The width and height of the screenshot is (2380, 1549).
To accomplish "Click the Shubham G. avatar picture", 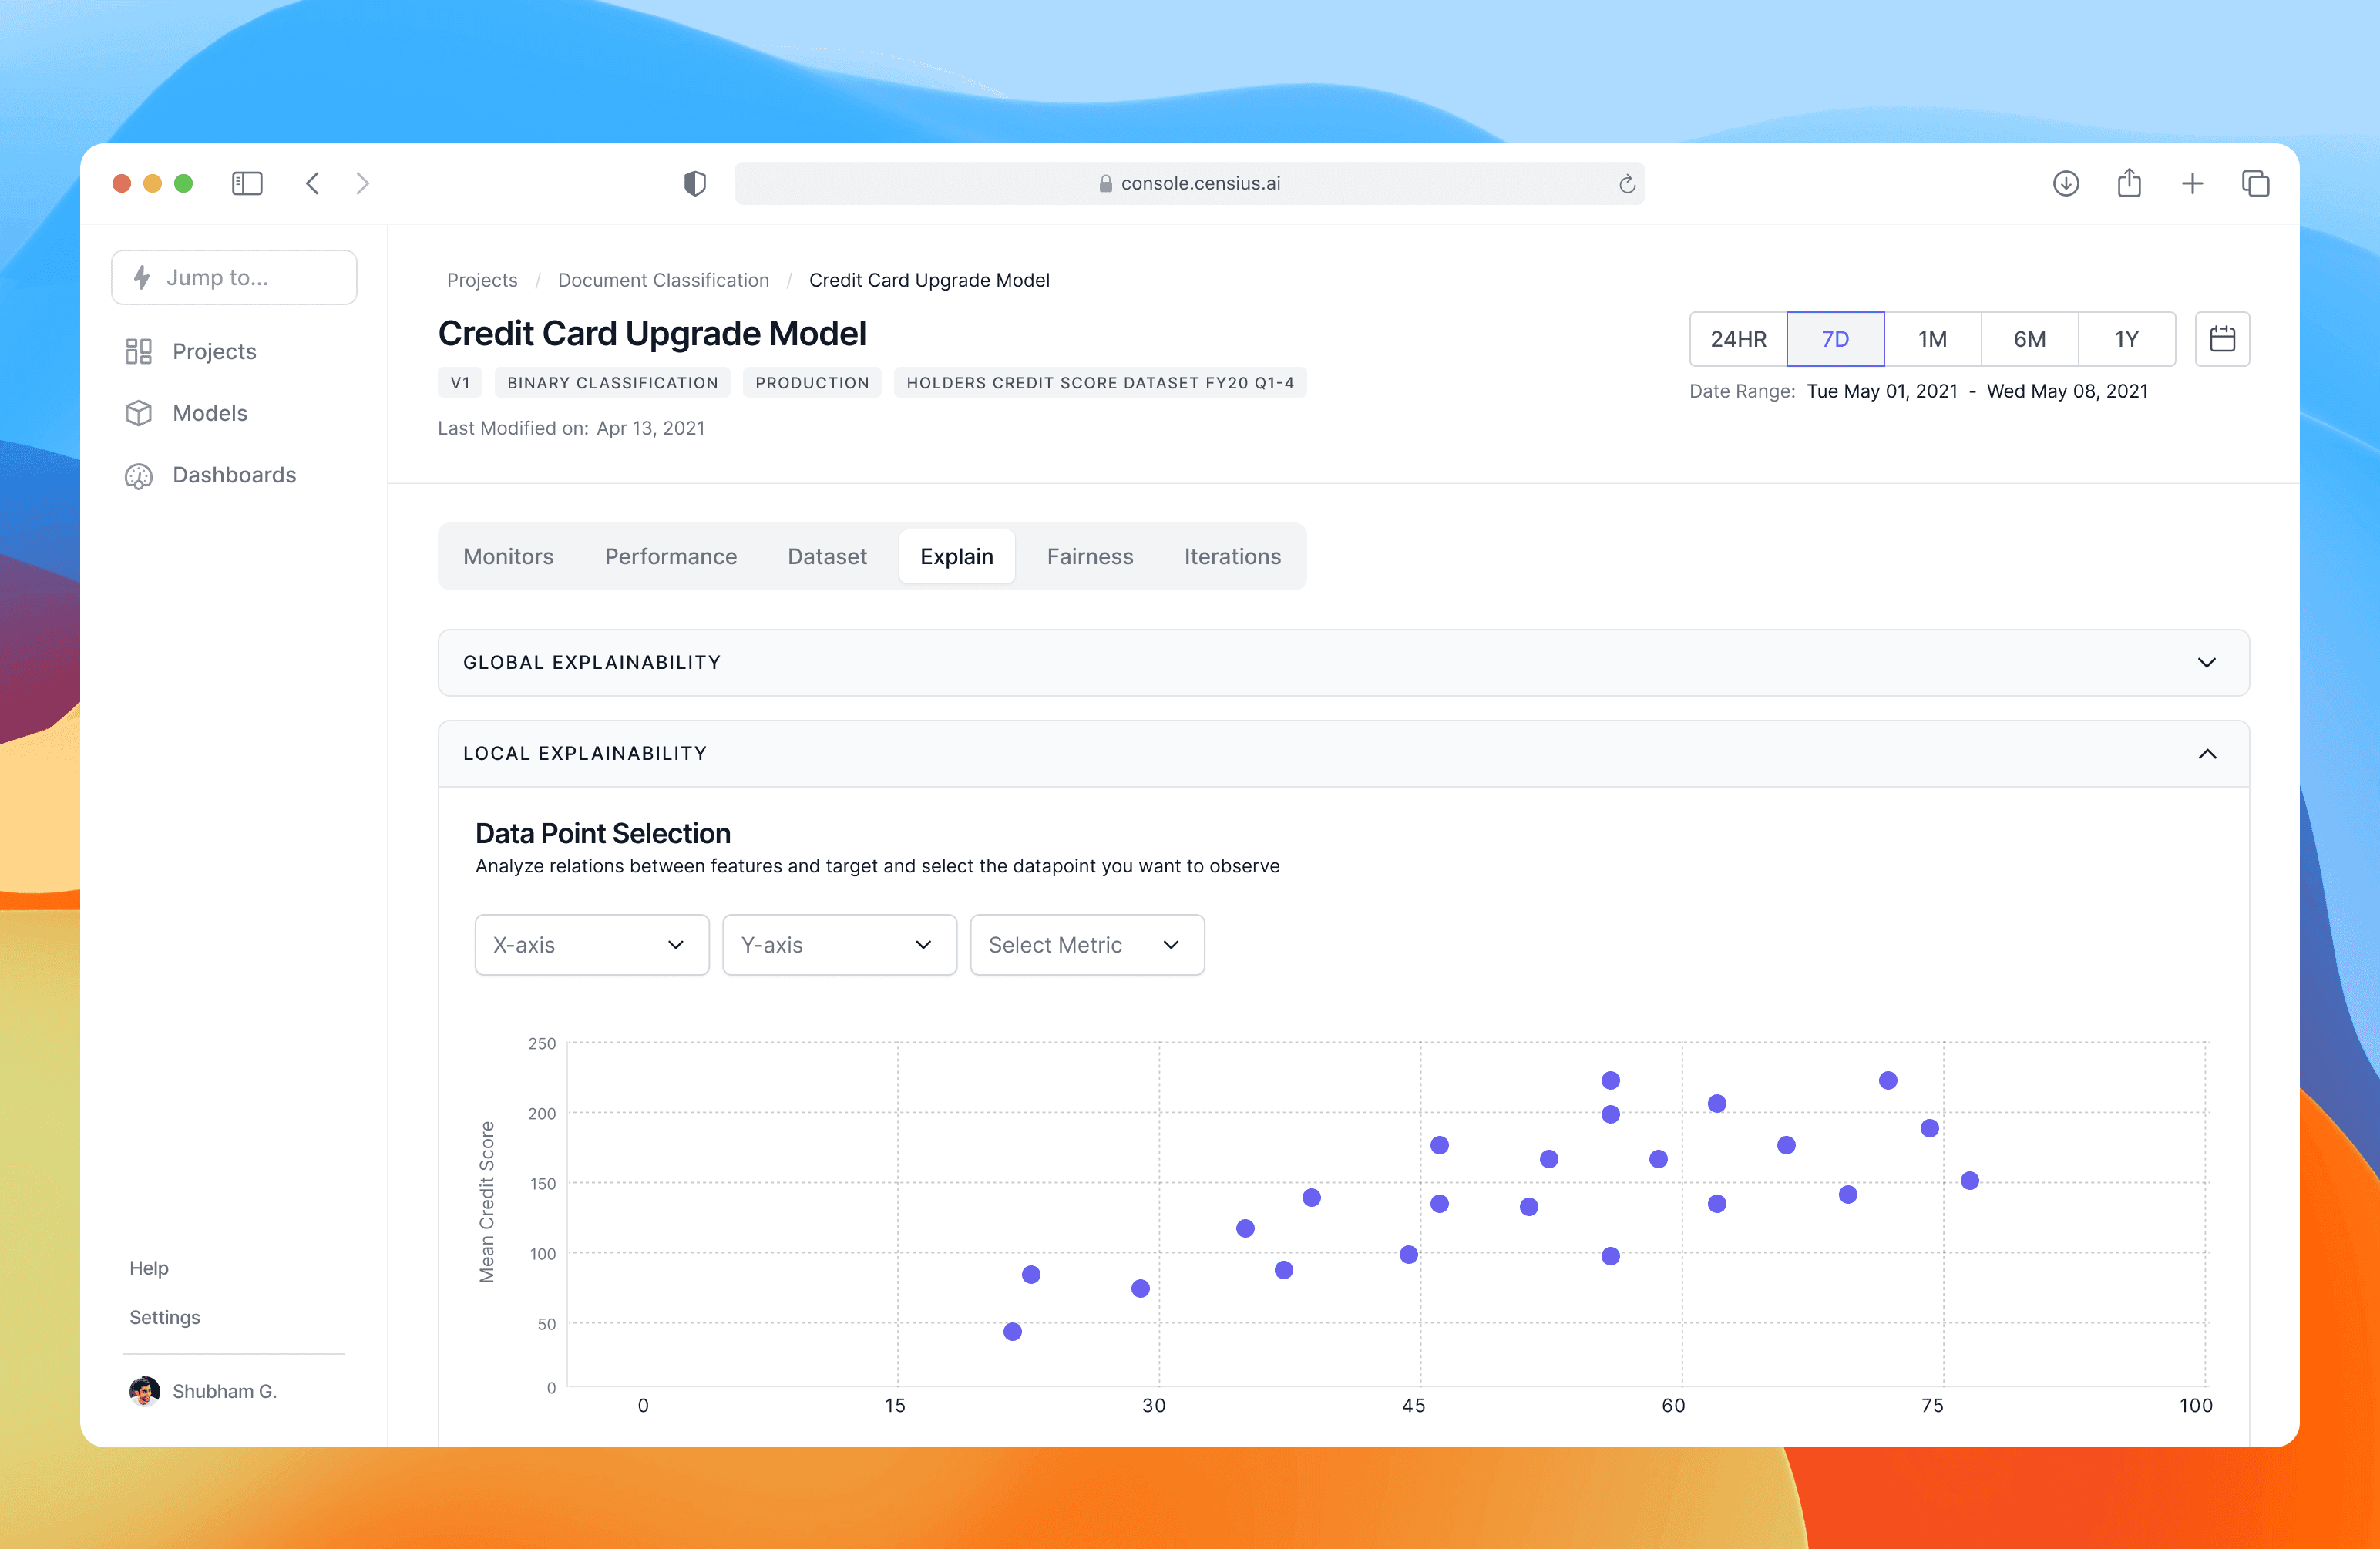I will pos(145,1391).
